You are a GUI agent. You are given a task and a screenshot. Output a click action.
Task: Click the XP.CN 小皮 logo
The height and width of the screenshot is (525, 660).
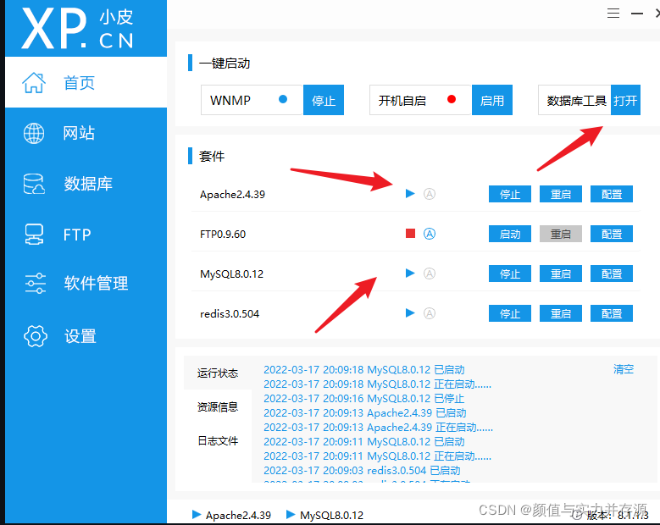coord(77,29)
